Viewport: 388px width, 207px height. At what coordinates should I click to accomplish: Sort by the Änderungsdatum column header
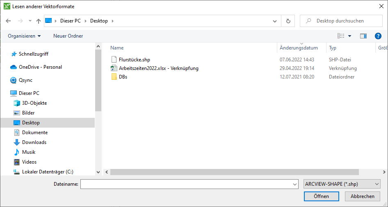(x=299, y=48)
